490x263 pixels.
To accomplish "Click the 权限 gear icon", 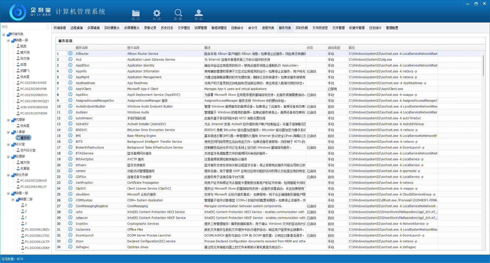I will point(157,14).
